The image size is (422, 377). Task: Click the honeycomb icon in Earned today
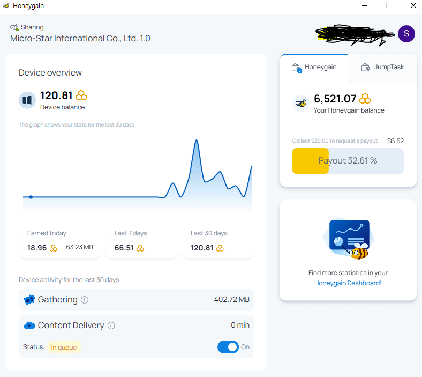pos(54,248)
